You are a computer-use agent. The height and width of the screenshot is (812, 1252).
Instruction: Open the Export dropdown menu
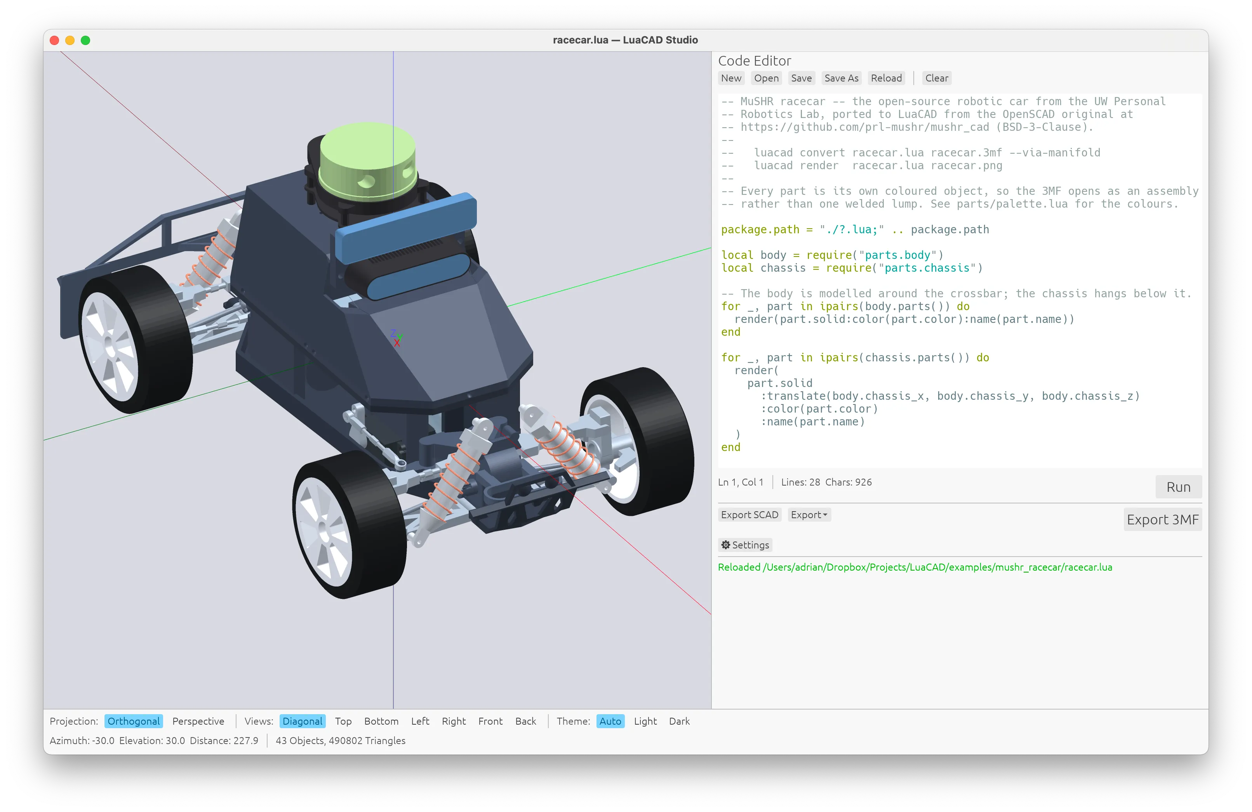[809, 515]
